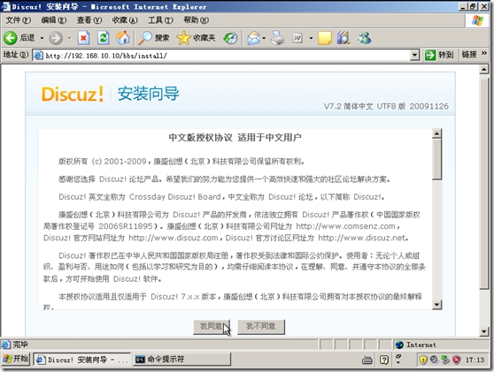The image size is (494, 372).
Task: Open the 文件(F) menu
Action: 19,20
